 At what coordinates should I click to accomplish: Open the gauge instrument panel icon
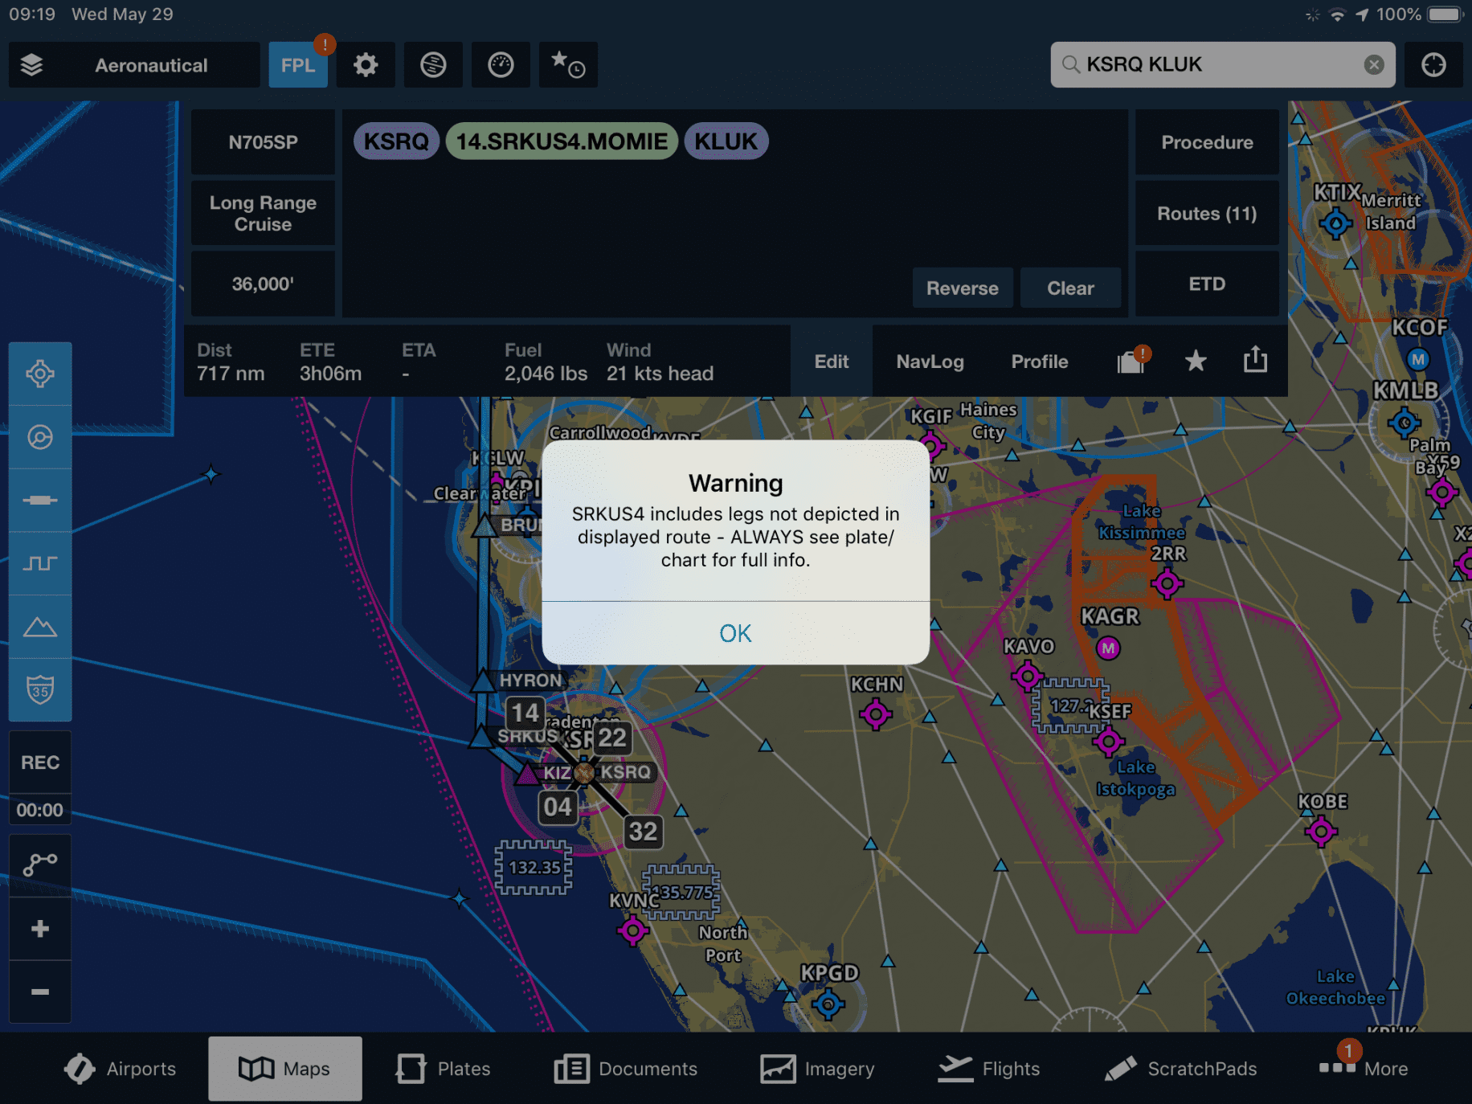[501, 64]
